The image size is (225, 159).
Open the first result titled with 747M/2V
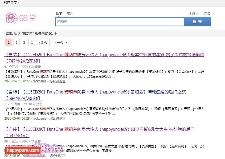104,55
